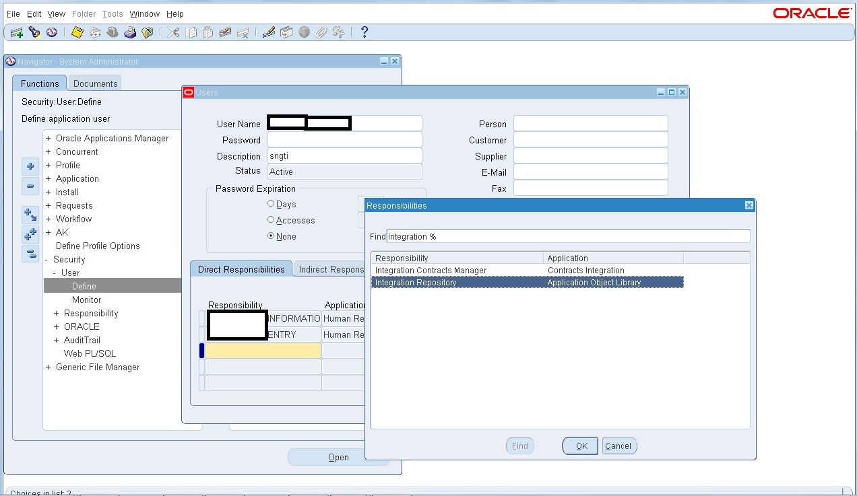857x496 pixels.
Task: Click the Copy toolbar icon
Action: coord(190,32)
